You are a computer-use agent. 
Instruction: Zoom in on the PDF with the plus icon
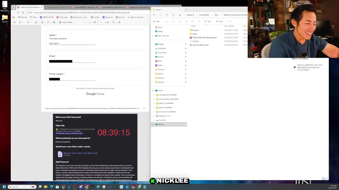coord(90,22)
